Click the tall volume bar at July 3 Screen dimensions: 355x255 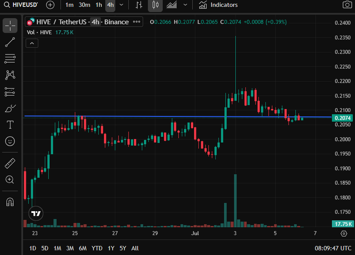click(235, 200)
